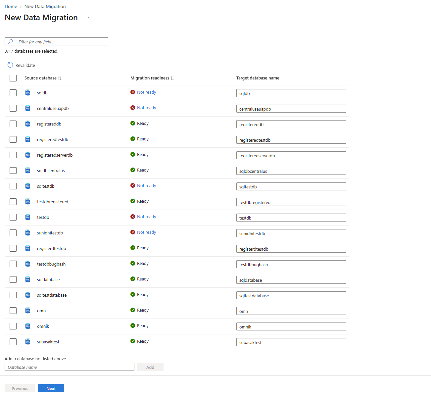The height and width of the screenshot is (398, 431).
Task: Click the green check icon for testdbbugbash
Action: point(133,263)
